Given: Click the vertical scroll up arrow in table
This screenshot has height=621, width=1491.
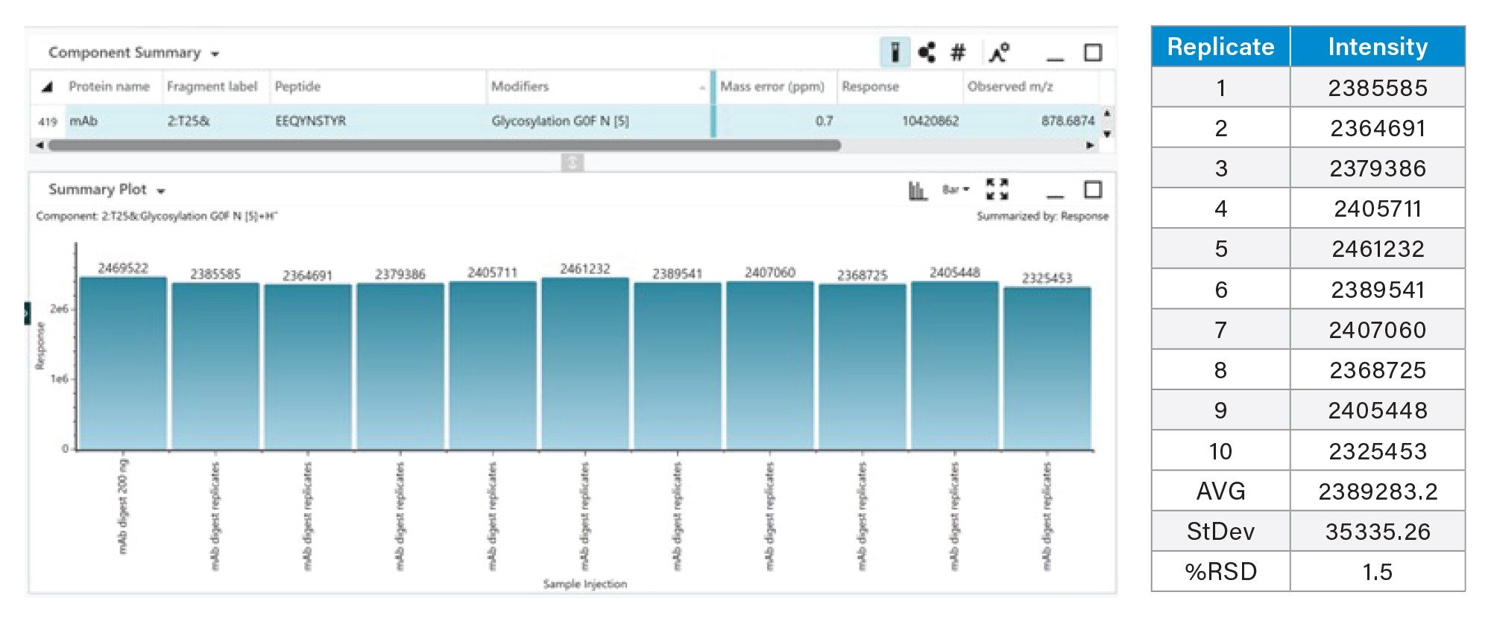Looking at the screenshot, I should 1107,113.
